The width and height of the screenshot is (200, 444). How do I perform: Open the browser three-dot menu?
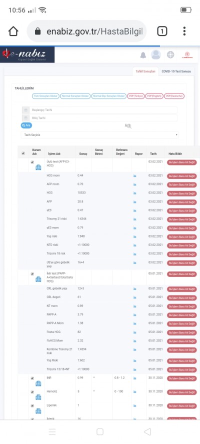coord(184,31)
